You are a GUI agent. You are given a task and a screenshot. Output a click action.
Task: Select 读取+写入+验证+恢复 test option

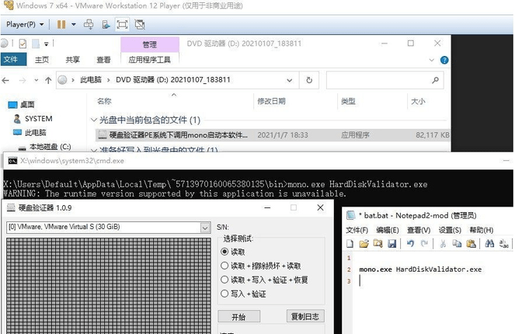264,280
